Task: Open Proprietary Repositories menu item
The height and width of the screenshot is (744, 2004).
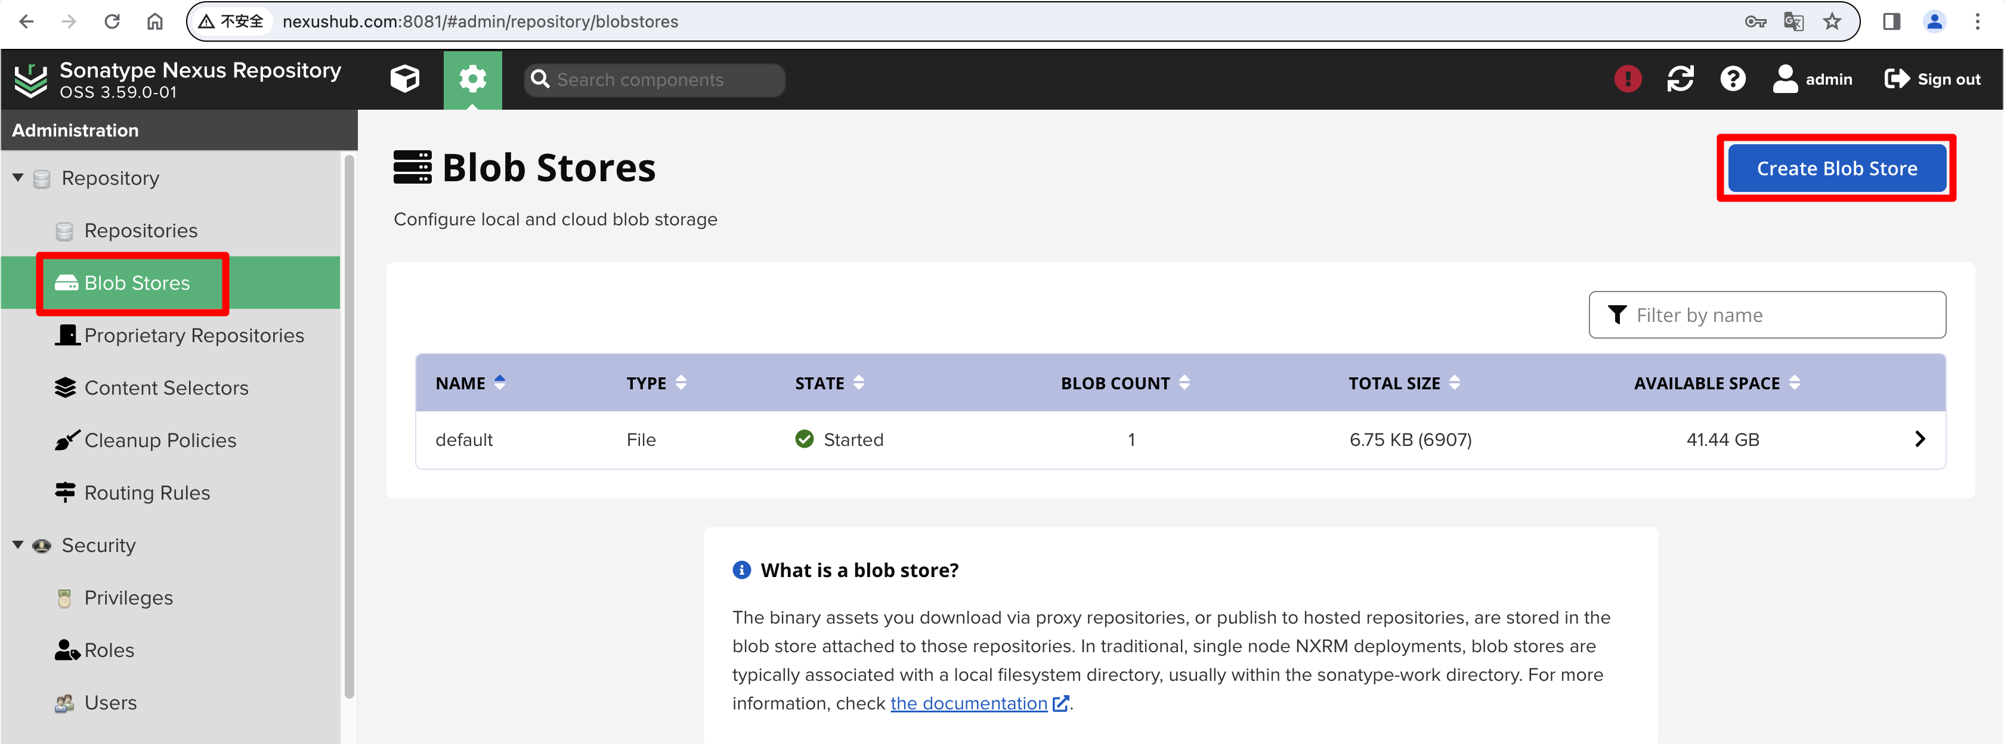Action: [194, 336]
